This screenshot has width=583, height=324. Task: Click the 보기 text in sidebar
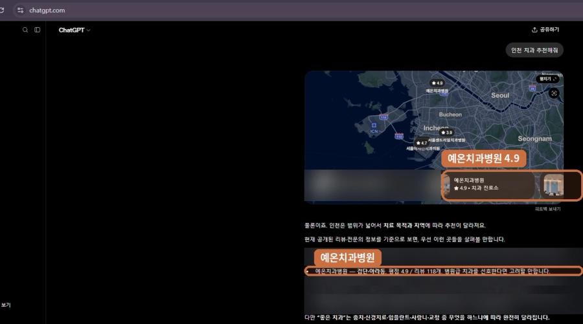(6, 305)
